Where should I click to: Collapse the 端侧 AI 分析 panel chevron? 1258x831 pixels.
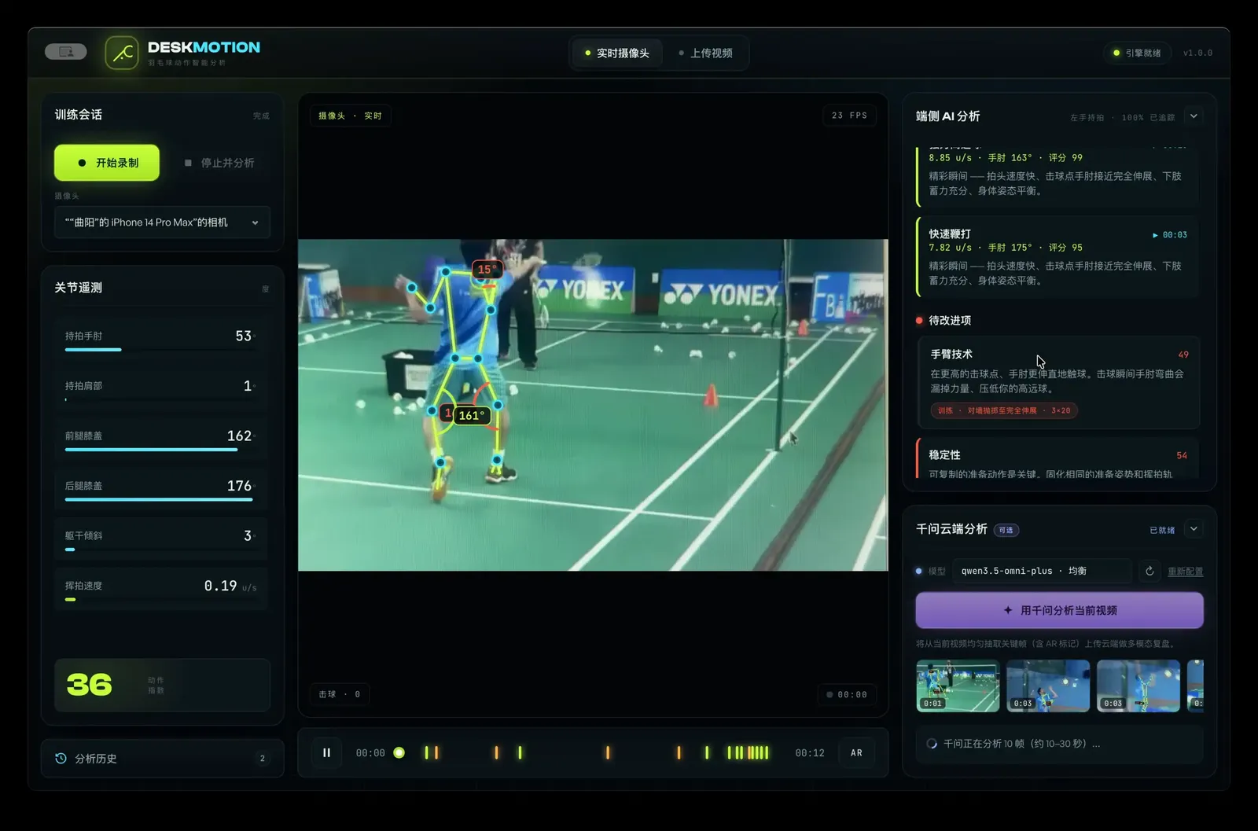pos(1194,116)
